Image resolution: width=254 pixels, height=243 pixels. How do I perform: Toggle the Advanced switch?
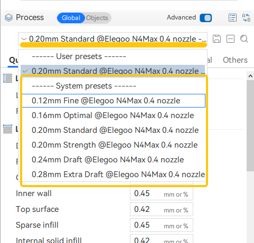click(205, 18)
